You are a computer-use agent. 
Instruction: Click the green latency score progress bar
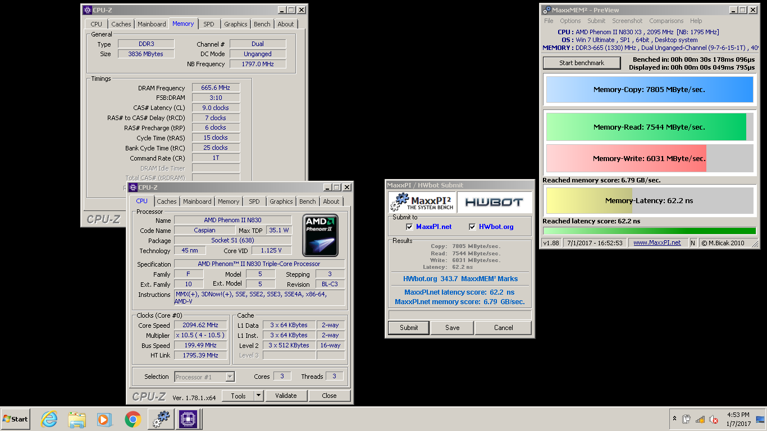pyautogui.click(x=650, y=231)
